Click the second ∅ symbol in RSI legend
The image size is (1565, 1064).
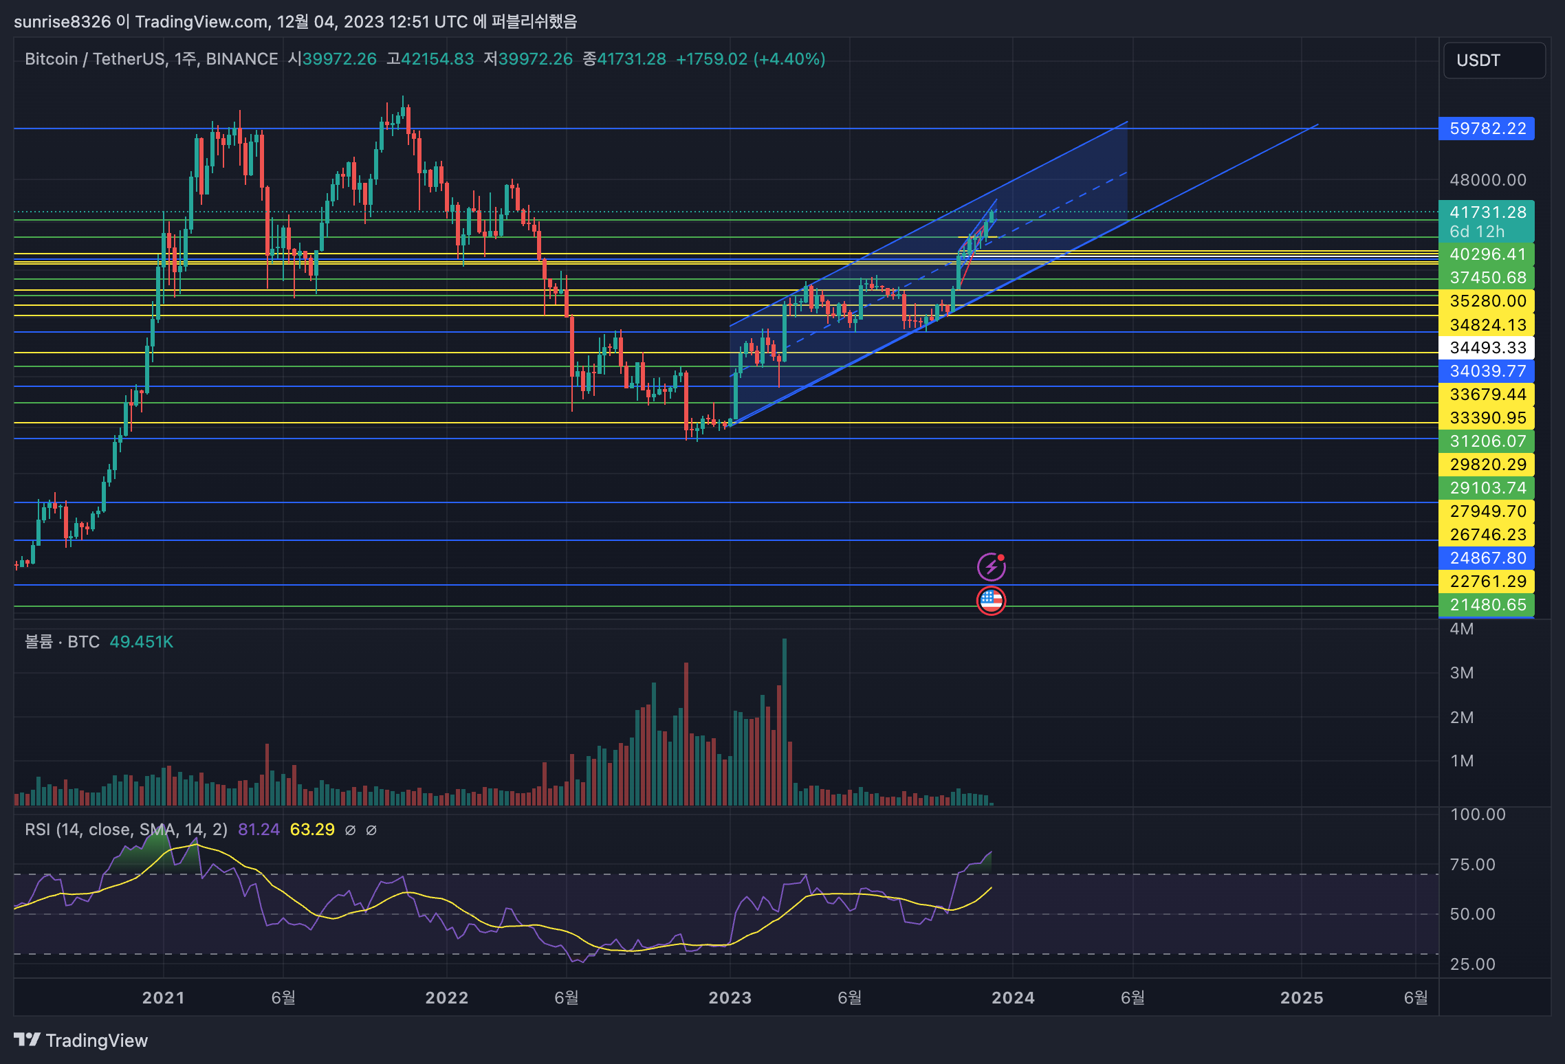tap(371, 830)
